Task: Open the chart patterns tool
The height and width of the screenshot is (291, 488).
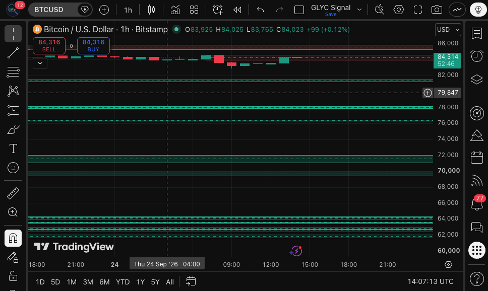Action: point(13,91)
